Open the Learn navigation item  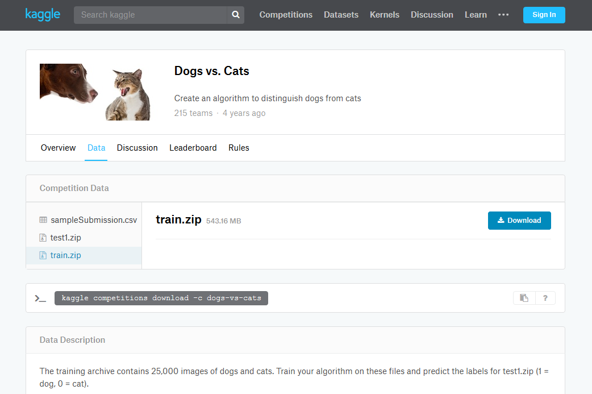pos(476,15)
